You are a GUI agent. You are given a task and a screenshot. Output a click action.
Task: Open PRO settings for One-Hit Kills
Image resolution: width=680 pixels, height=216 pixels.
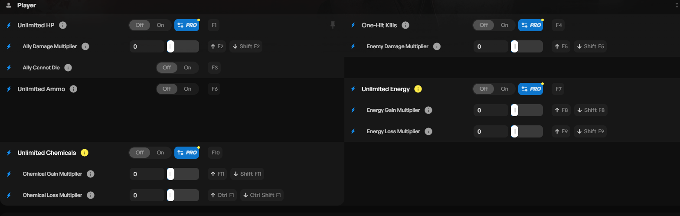coord(531,25)
